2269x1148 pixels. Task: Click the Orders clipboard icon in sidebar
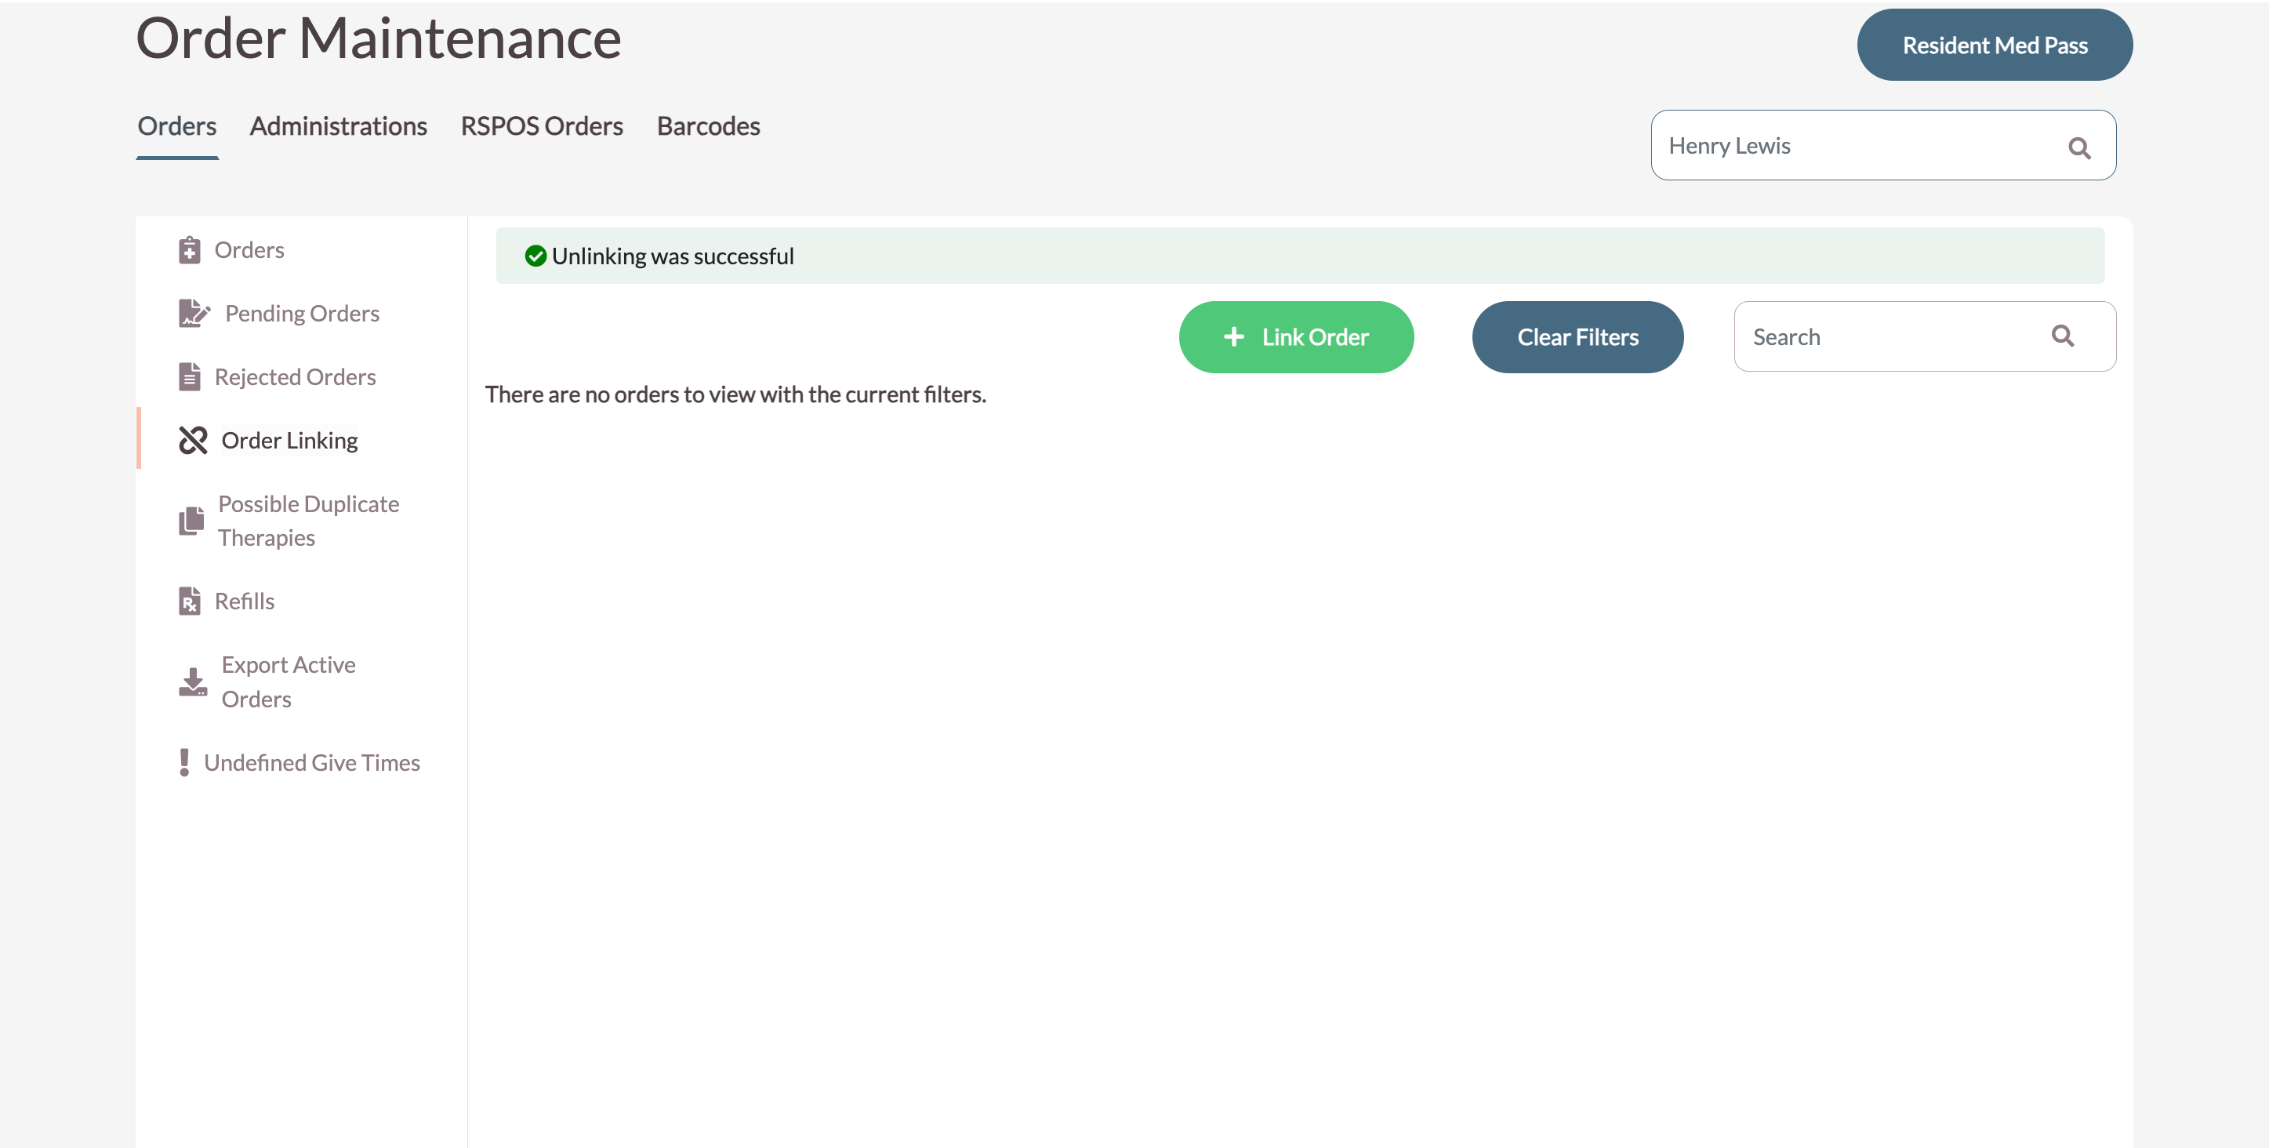point(190,250)
